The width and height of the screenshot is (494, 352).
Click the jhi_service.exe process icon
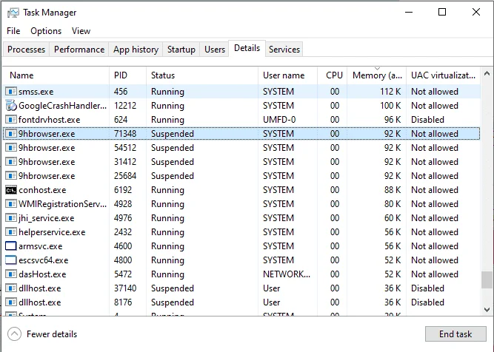click(11, 218)
